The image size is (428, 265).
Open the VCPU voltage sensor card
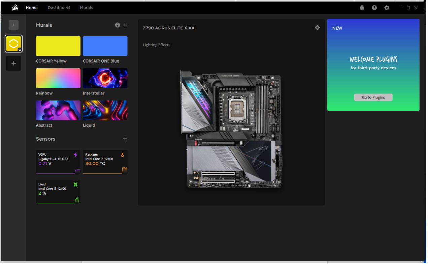click(58, 162)
